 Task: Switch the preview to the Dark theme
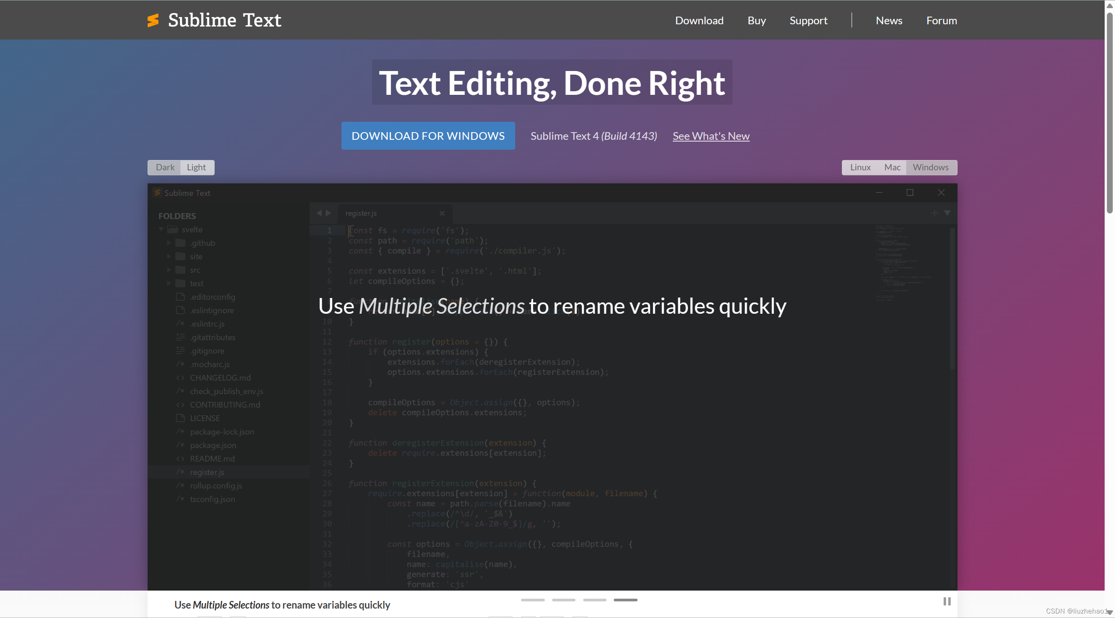[x=165, y=167]
